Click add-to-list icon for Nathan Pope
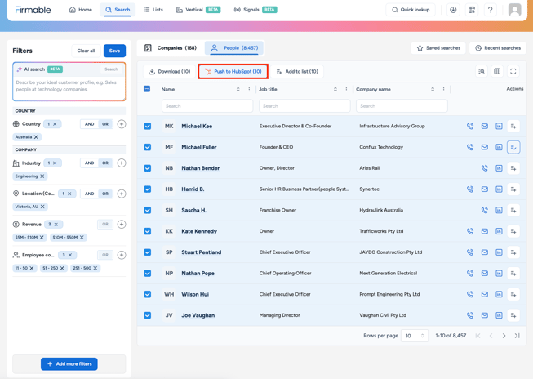This screenshot has height=379, width=533. [x=513, y=273]
